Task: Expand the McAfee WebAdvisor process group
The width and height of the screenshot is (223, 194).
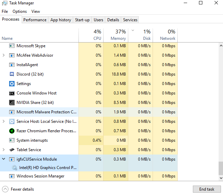Action: 4,55
